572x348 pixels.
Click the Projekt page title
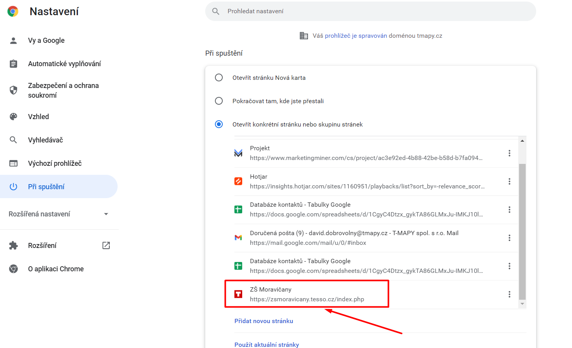click(x=260, y=148)
